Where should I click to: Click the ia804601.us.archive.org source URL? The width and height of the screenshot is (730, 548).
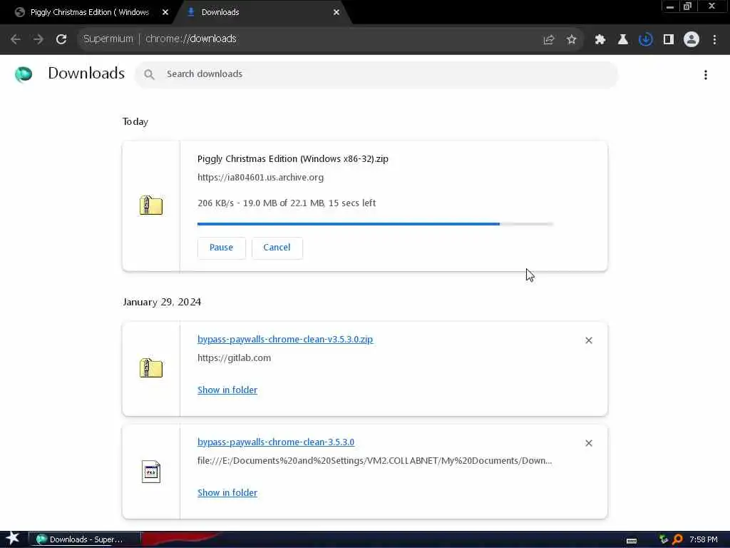click(261, 178)
